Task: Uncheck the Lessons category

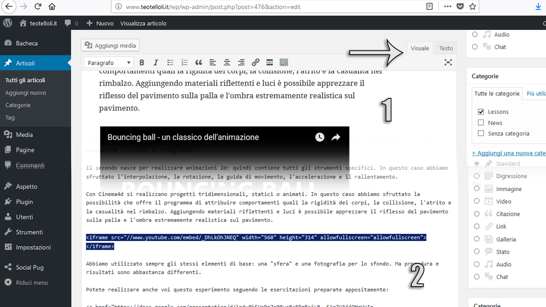Action: pos(481,112)
